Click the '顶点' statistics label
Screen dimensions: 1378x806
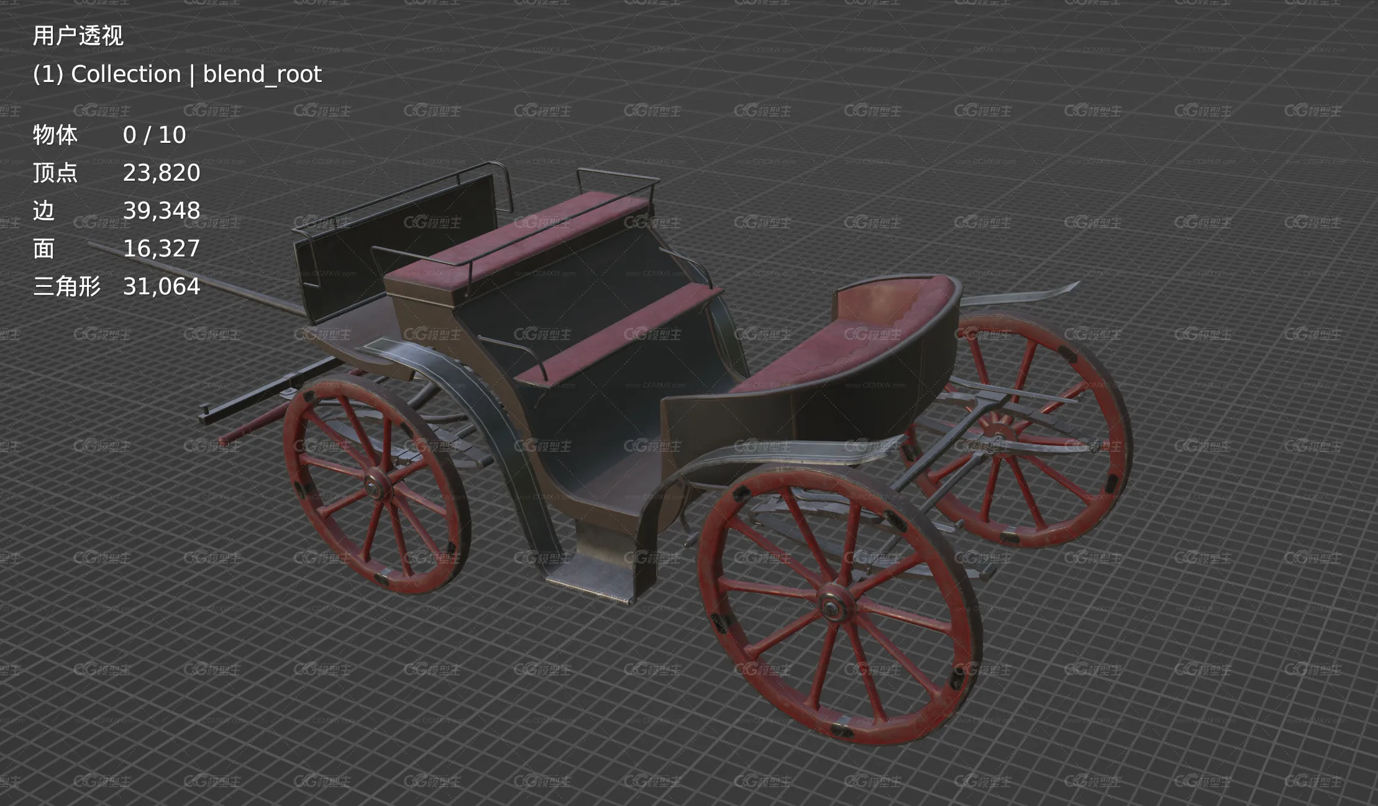(55, 173)
